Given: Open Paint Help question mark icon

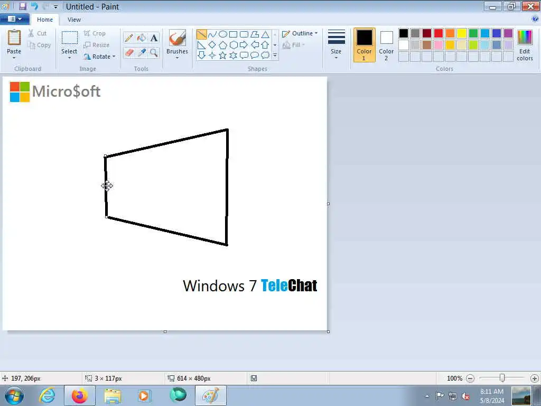Looking at the screenshot, I should pyautogui.click(x=535, y=19).
